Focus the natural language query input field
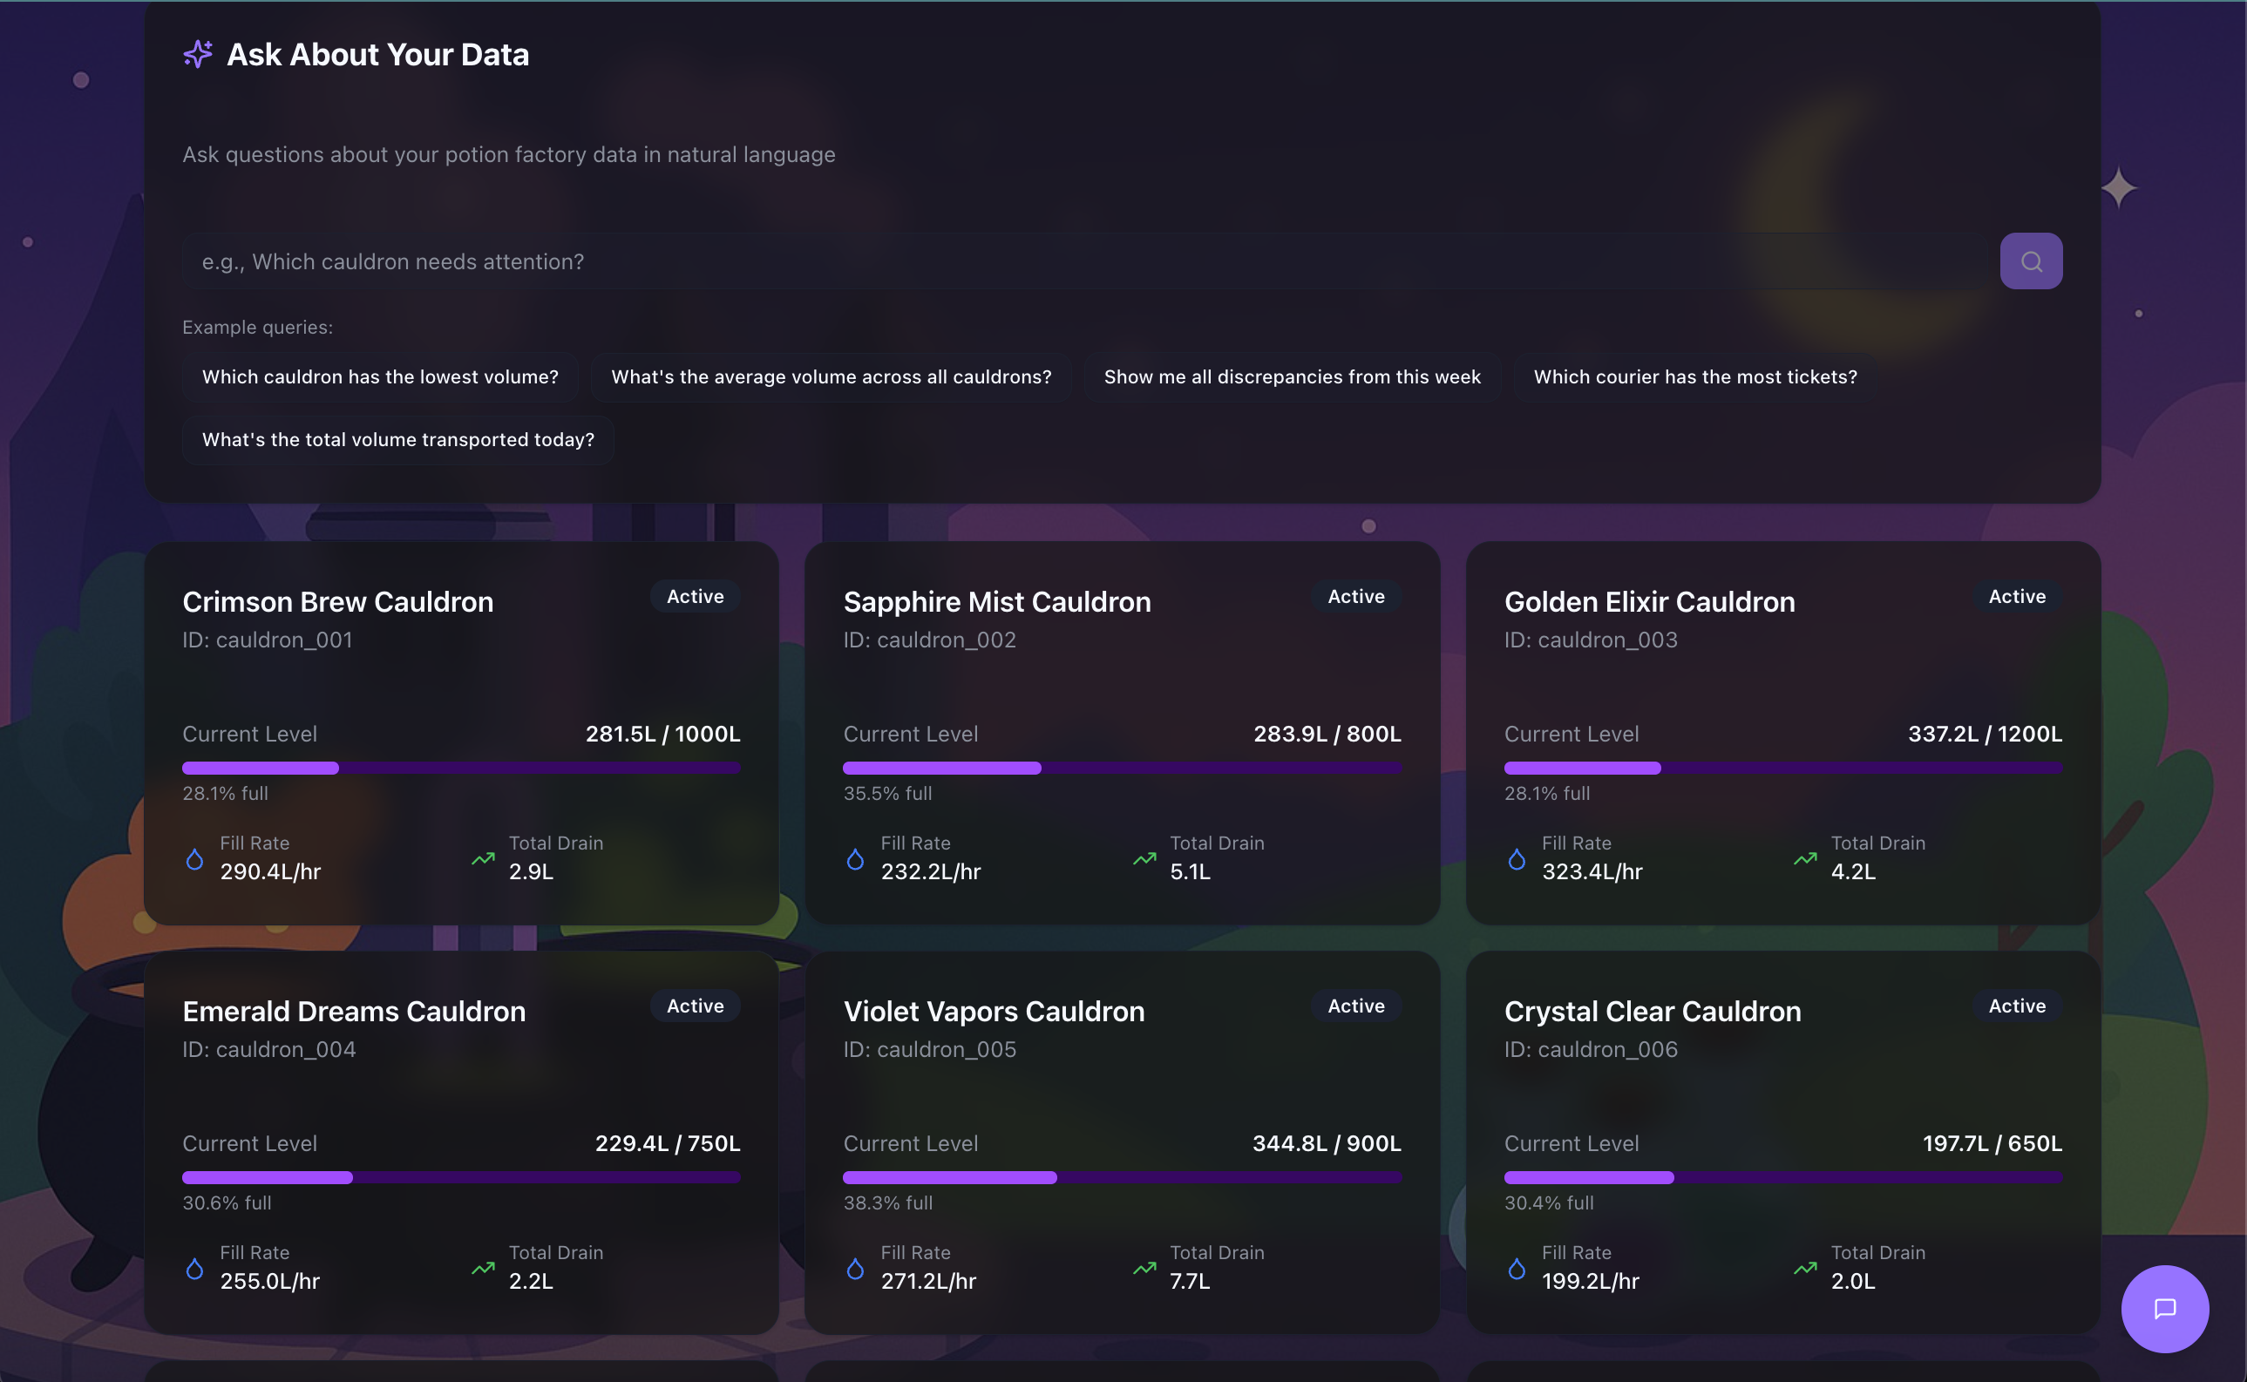2247x1382 pixels. point(1088,261)
